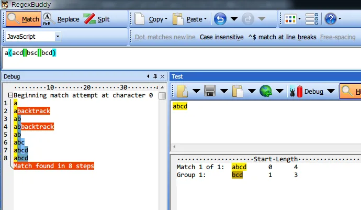Click the globe with green arrow icon

[x=266, y=91]
